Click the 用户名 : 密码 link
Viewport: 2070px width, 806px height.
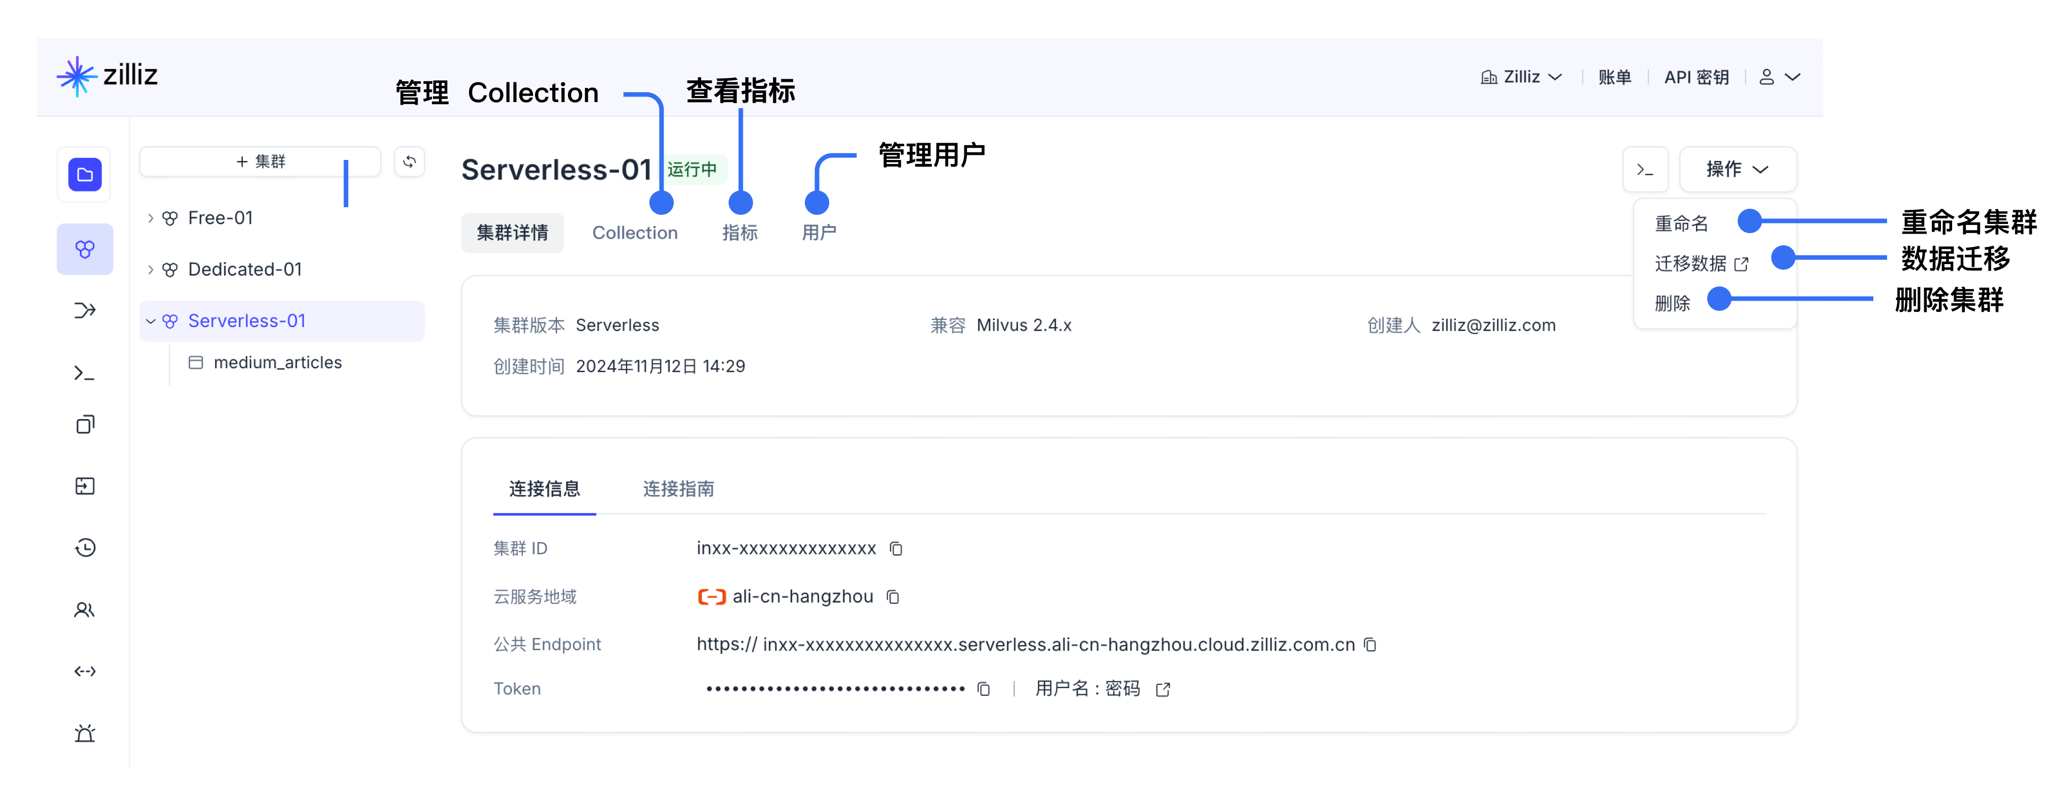(x=1087, y=689)
